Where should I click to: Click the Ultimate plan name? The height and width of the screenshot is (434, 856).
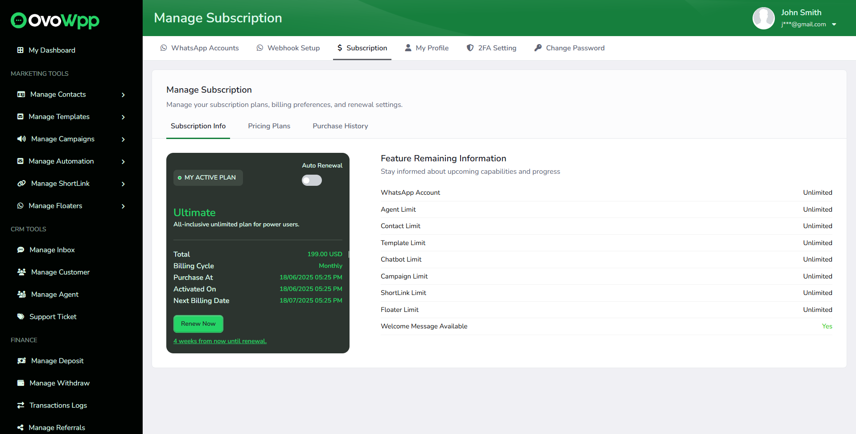(194, 213)
